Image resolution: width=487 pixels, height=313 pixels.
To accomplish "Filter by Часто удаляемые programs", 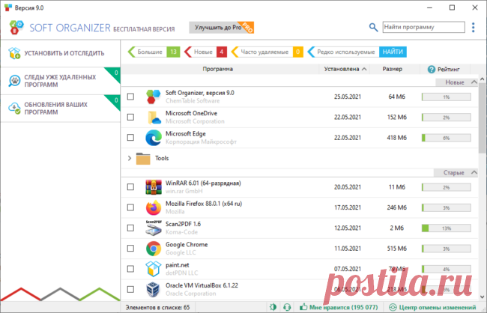I will pos(267,52).
